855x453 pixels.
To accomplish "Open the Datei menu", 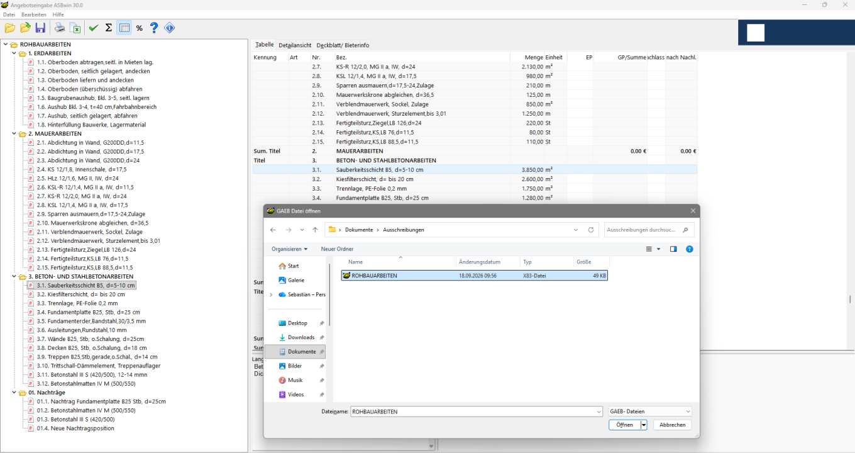I will point(9,14).
